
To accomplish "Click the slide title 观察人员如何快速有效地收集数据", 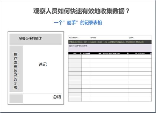I will click(x=81, y=11).
